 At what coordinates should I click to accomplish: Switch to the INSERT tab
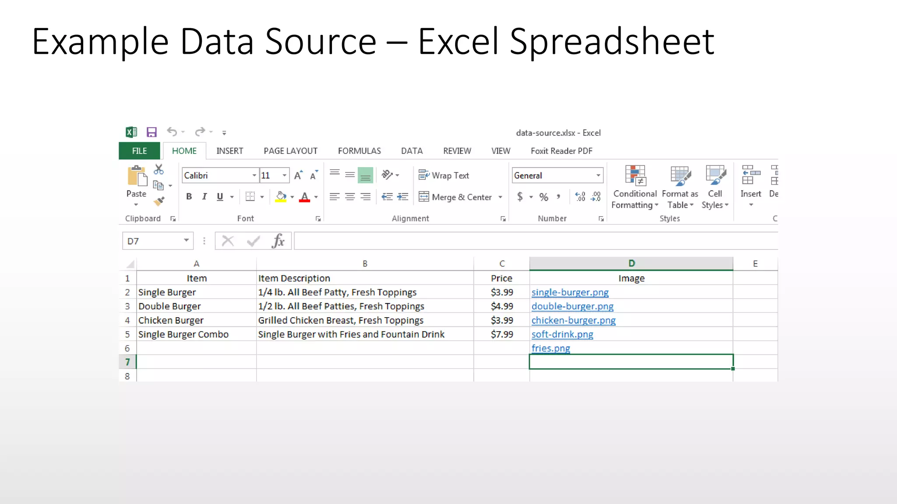230,151
